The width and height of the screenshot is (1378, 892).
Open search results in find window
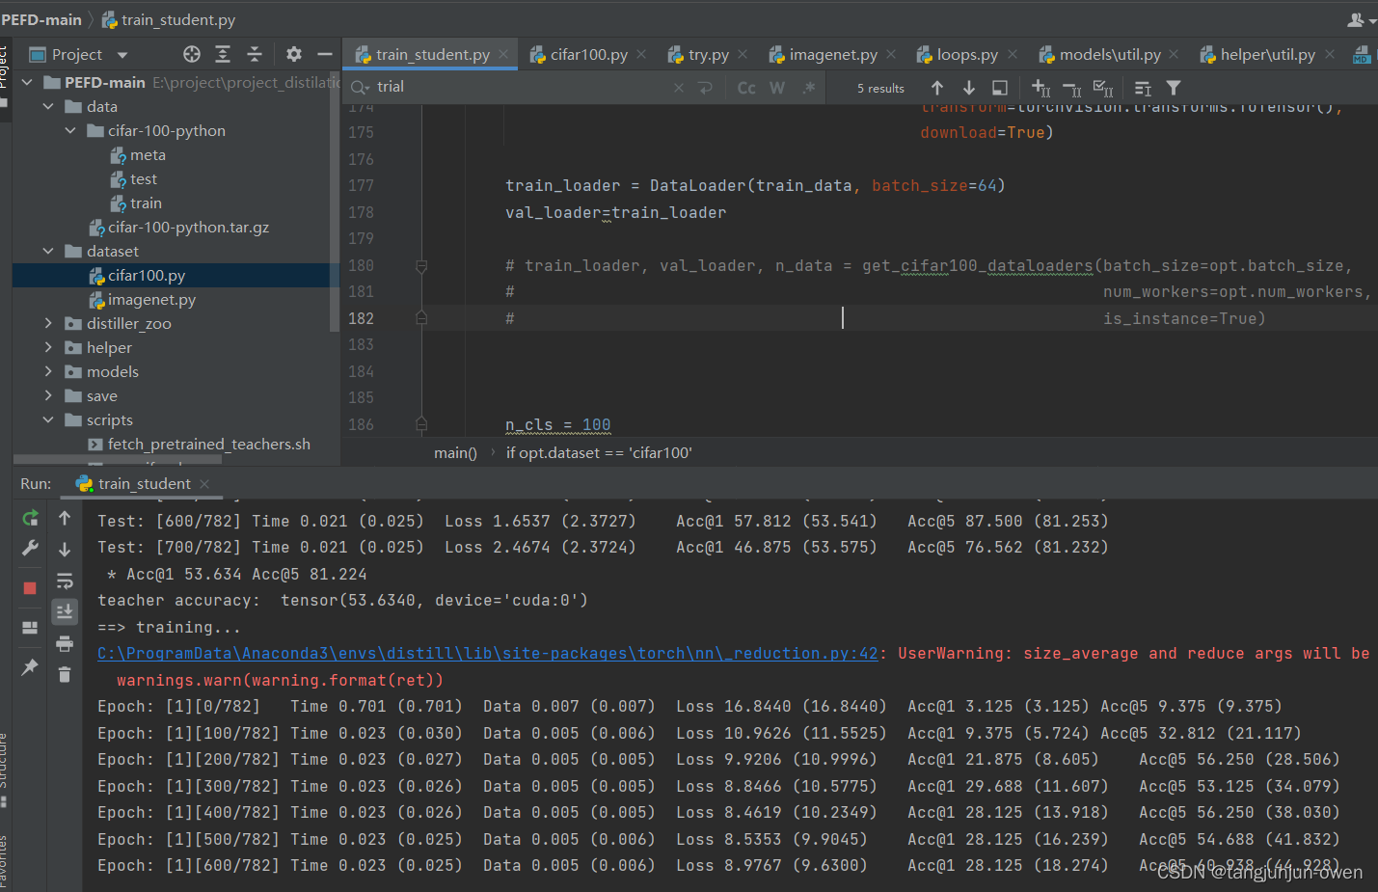[1000, 88]
